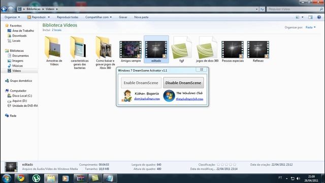Set rating stars in details pane
Image resolution: width=325 pixels, height=183 pixels.
pyautogui.click(x=226, y=165)
